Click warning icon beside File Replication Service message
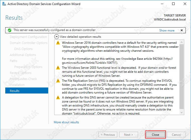The width and height of the screenshot is (191, 140). tap(58, 81)
